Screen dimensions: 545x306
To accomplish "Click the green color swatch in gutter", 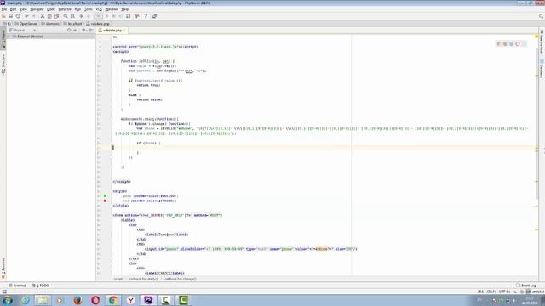I will pos(105,196).
